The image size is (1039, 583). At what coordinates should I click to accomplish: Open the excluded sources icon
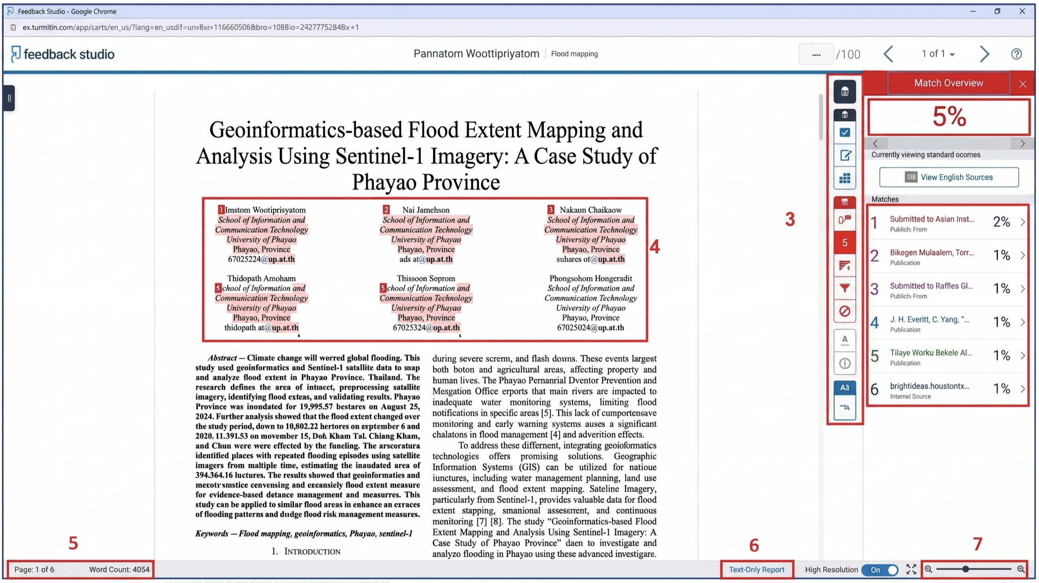point(844,311)
